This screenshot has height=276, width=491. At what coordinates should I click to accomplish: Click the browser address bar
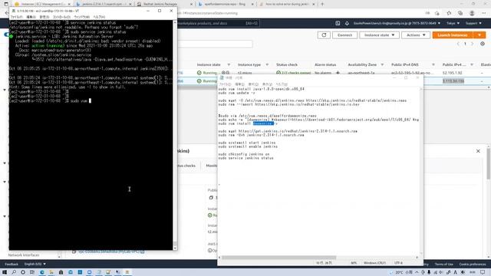[298, 13]
